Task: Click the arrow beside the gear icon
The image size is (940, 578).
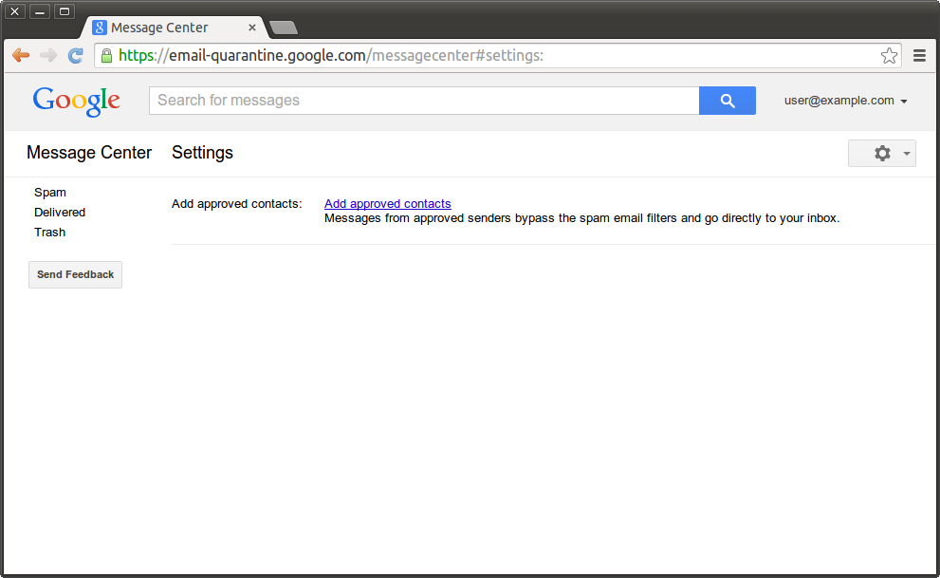Action: 907,154
